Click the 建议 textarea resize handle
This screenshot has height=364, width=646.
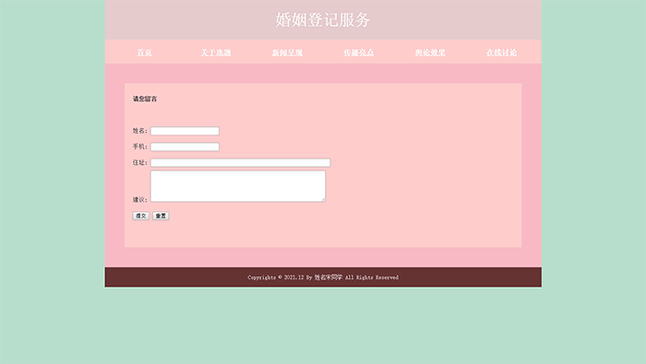tap(323, 200)
